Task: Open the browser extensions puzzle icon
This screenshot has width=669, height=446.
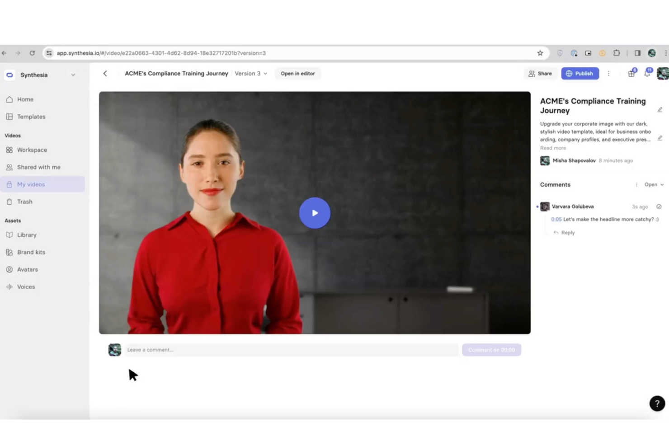Action: coord(617,53)
